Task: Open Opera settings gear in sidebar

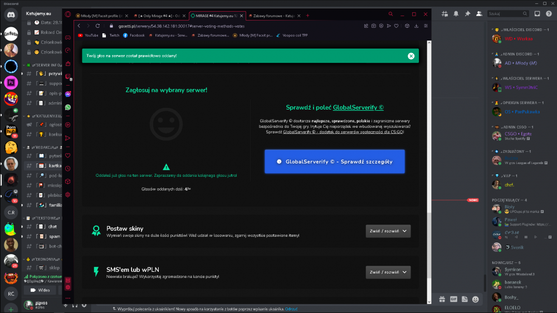Action: [x=68, y=195]
